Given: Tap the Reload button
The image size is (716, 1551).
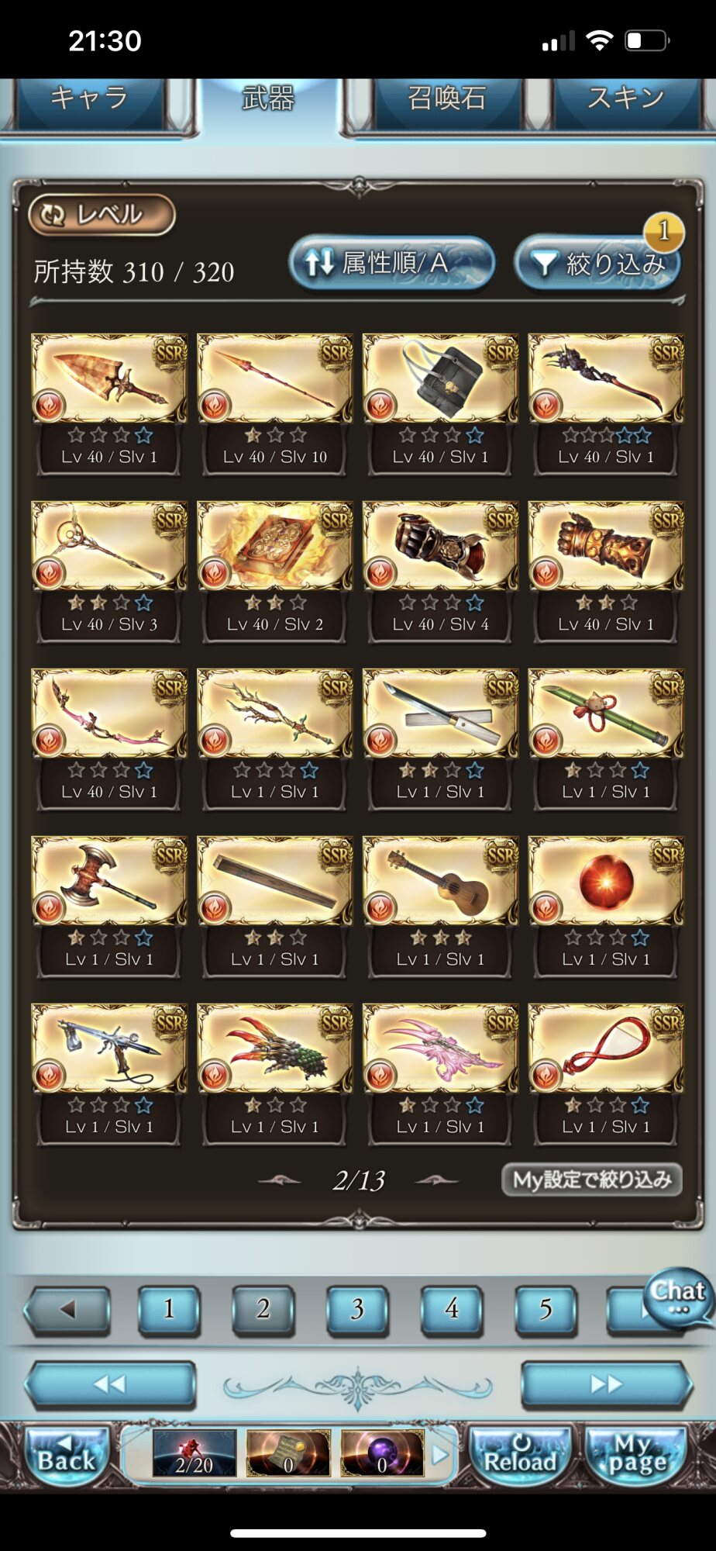Looking at the screenshot, I should pos(521,1454).
